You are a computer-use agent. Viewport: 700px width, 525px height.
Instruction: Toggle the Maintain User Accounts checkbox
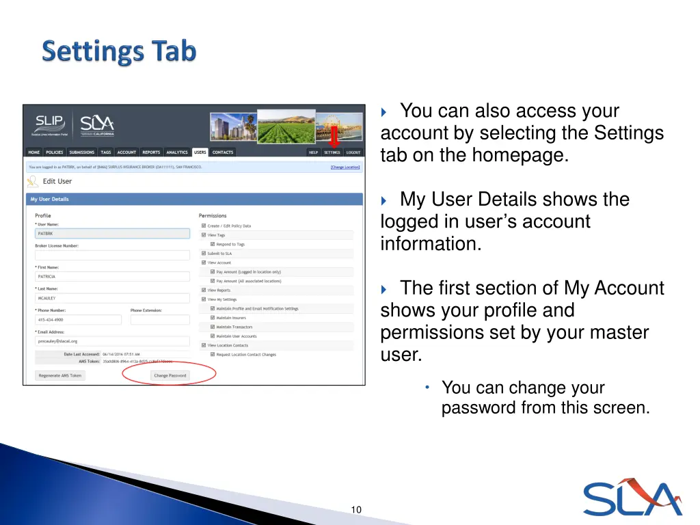[x=213, y=336]
